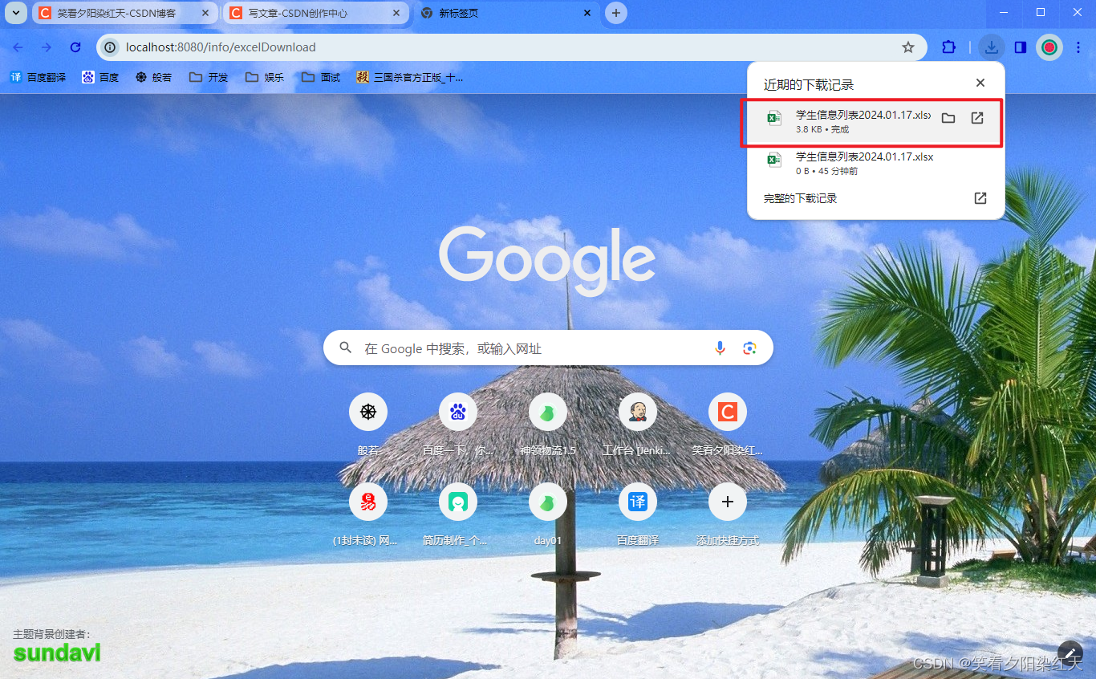The height and width of the screenshot is (679, 1096).
Task: Go forward to the next page
Action: pos(47,47)
